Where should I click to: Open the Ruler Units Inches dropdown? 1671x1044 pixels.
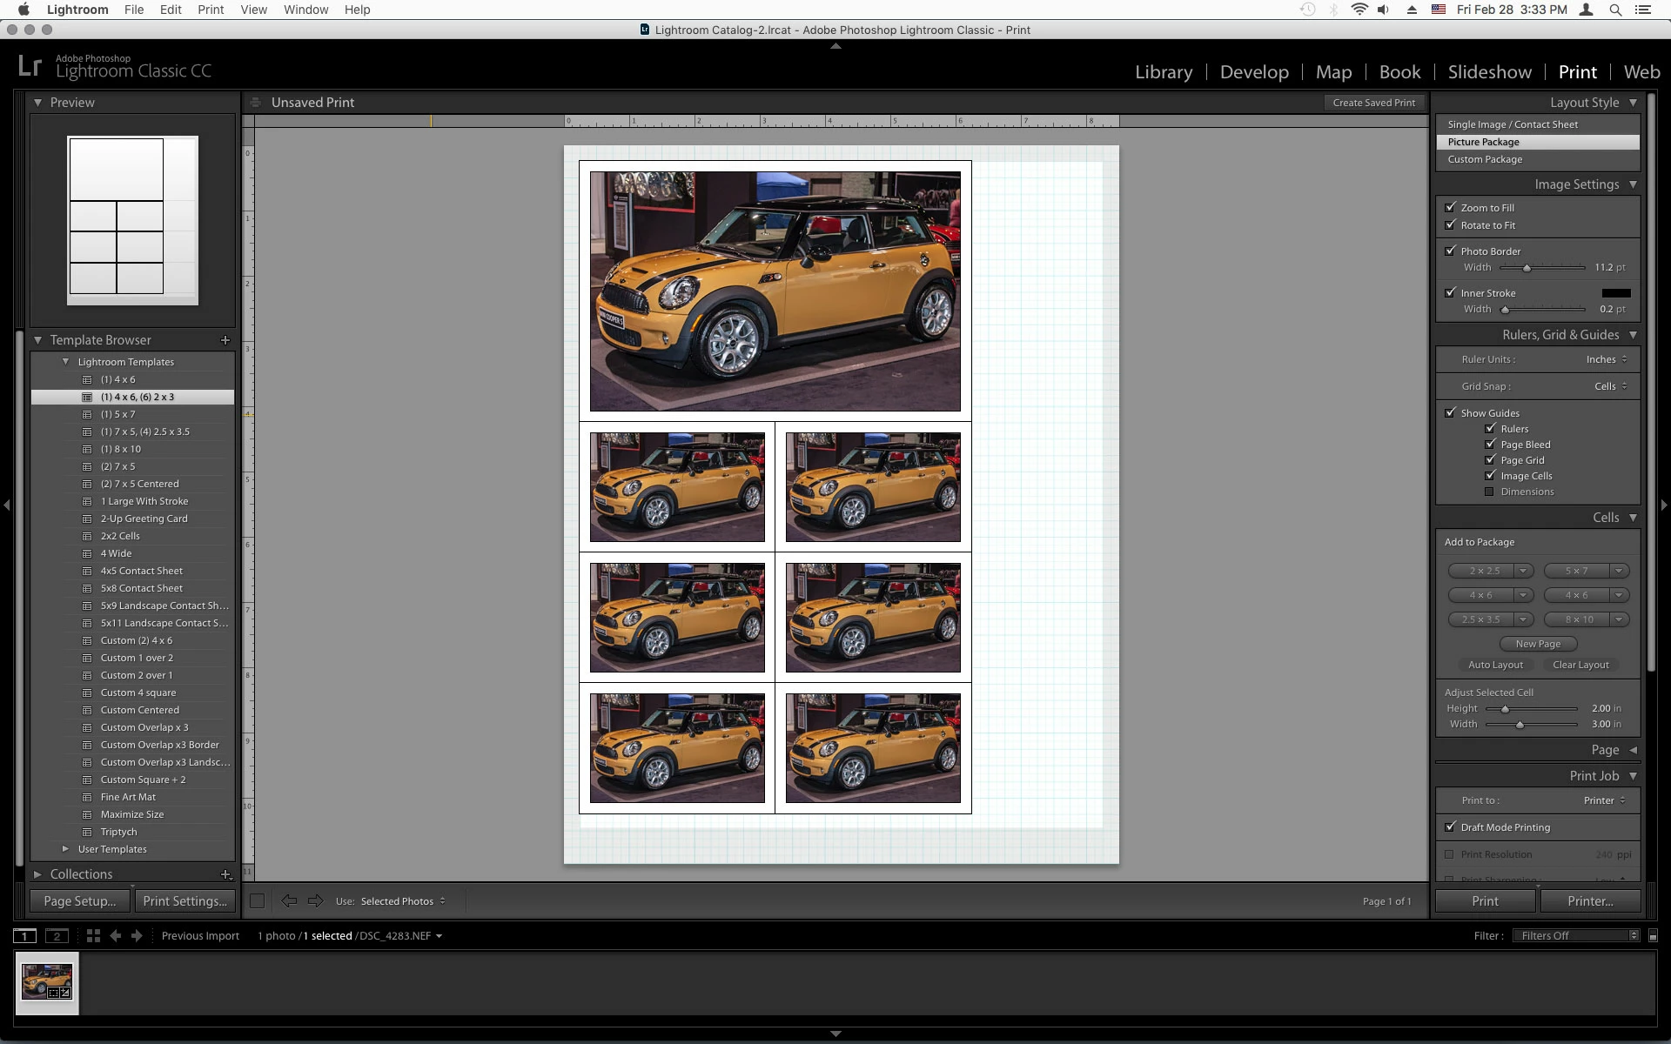(1606, 359)
